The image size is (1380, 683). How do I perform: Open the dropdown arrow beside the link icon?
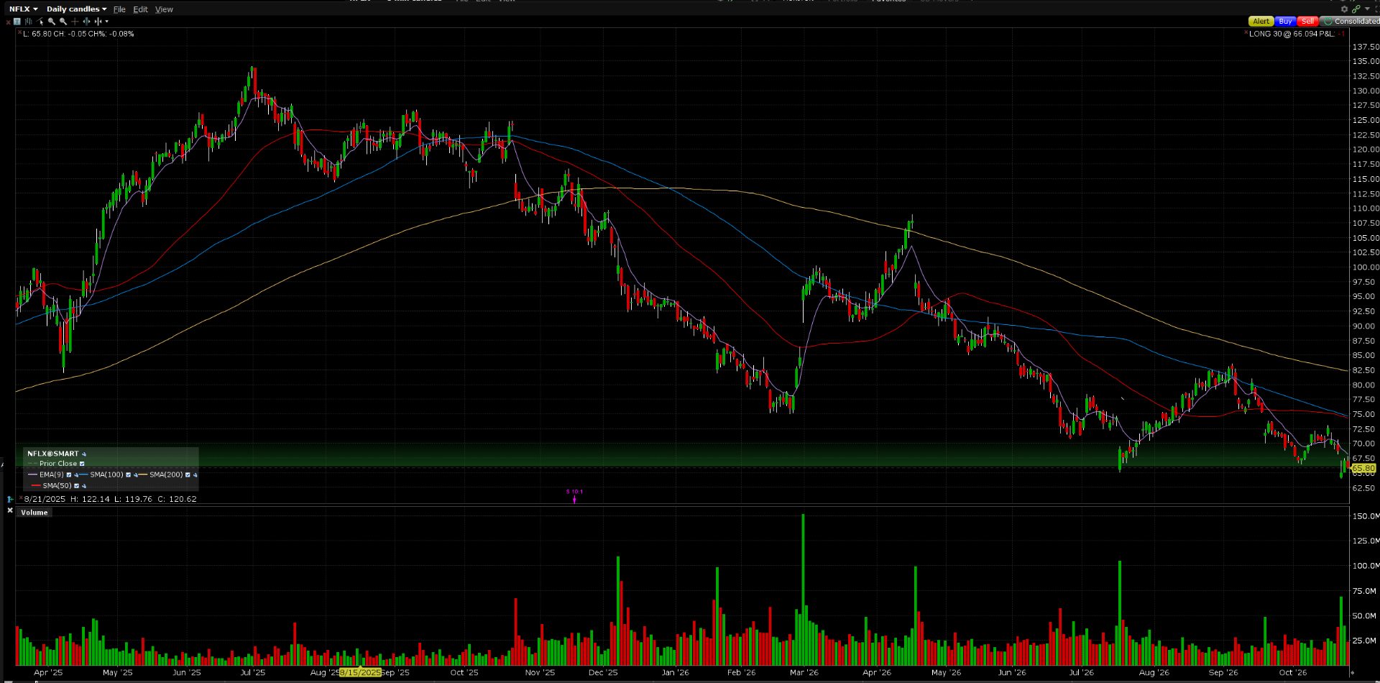1366,9
